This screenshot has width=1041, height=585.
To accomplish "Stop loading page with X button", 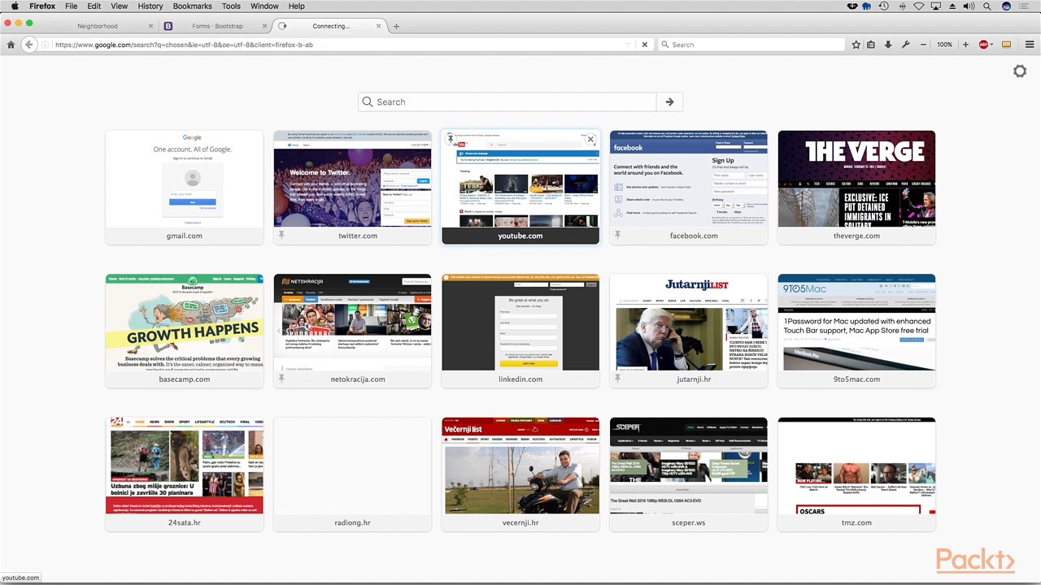I will [645, 45].
